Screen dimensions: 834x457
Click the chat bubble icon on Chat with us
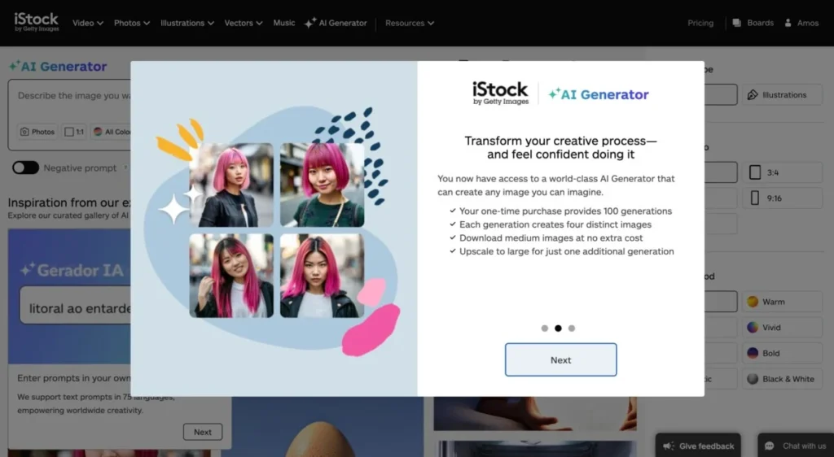point(769,446)
